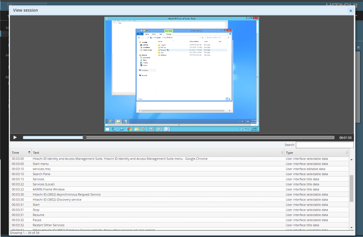
Task: Click Chrome icon in the recorded taskbar
Action: [129, 129]
